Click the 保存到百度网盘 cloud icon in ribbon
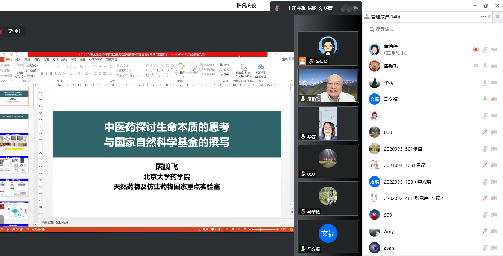 (261, 68)
